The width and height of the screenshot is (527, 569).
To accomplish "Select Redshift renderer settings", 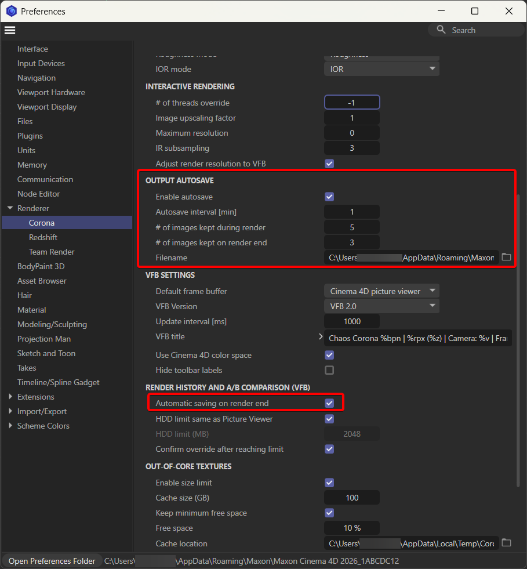I will point(43,237).
